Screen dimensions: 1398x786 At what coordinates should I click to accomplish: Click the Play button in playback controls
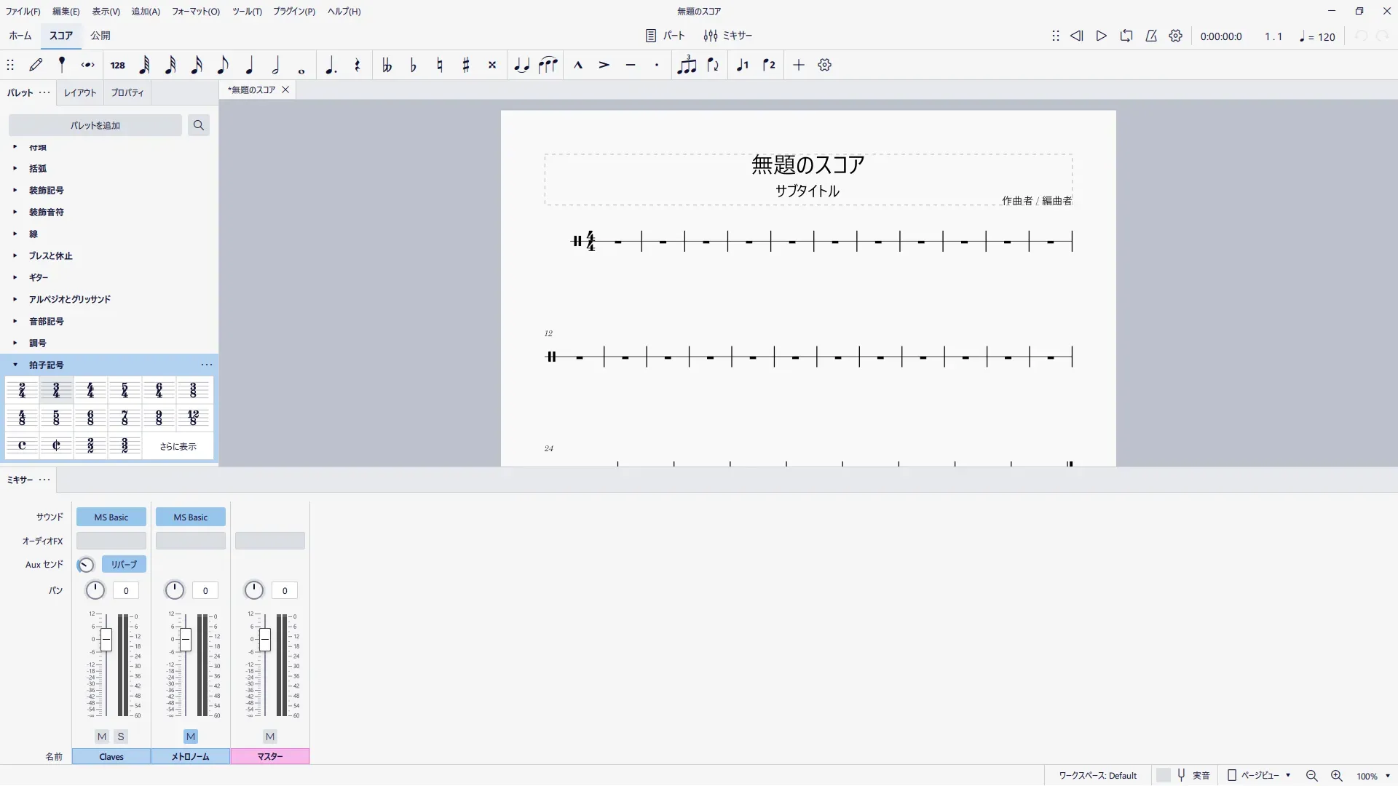click(1102, 36)
